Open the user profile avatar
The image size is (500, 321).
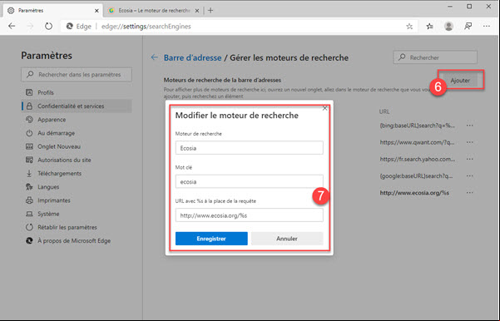[x=448, y=26]
